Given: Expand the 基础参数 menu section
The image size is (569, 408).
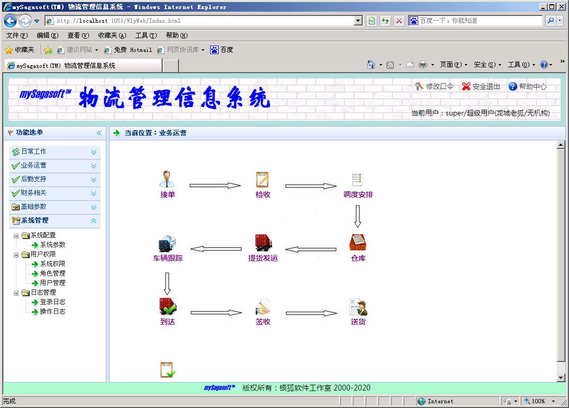Looking at the screenshot, I should coord(55,207).
